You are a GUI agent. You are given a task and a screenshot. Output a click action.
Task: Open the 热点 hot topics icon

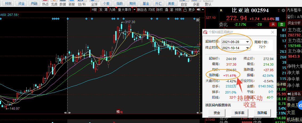point(45,3)
